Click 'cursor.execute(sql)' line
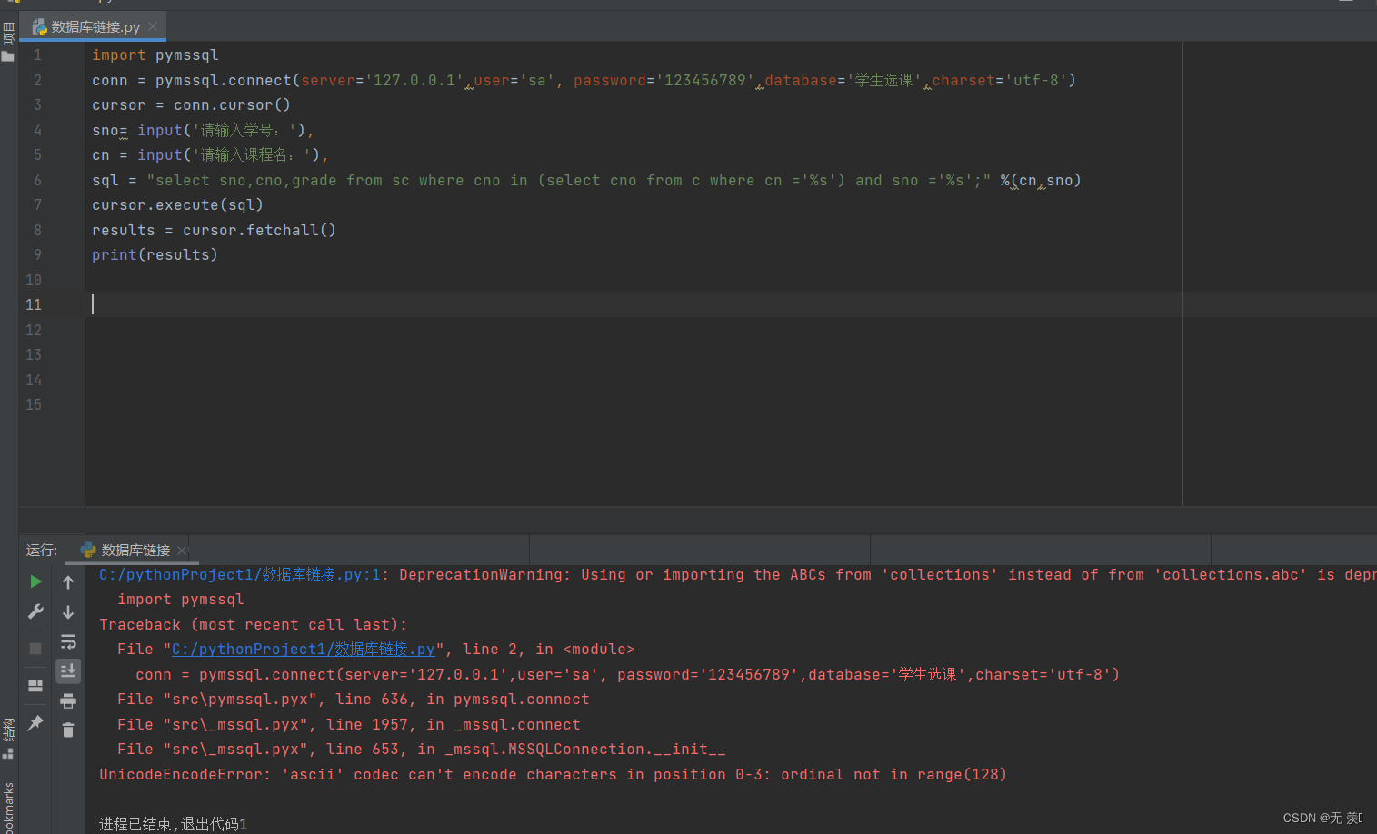This screenshot has width=1377, height=834. [177, 204]
